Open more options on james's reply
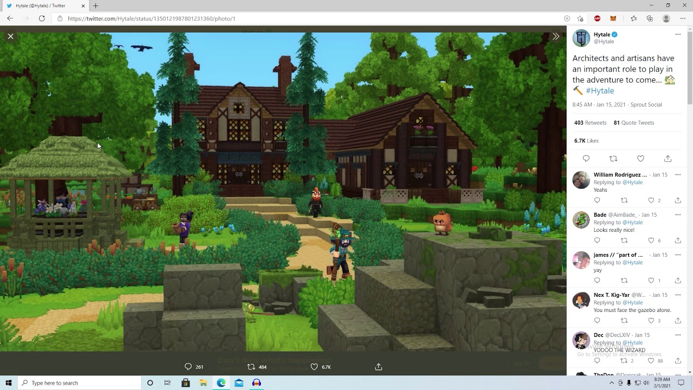Image resolution: width=693 pixels, height=390 pixels. point(678,255)
